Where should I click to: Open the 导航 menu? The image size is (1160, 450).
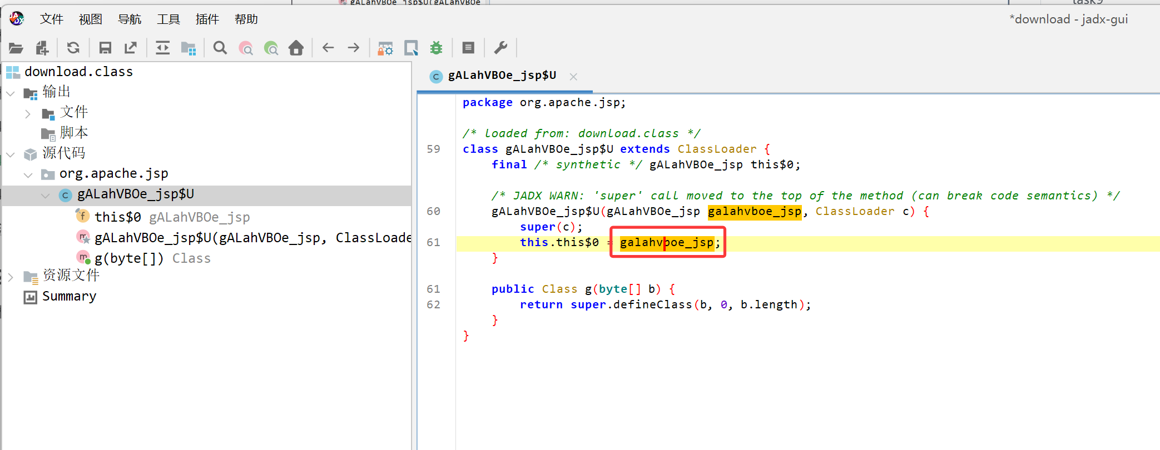click(x=130, y=19)
